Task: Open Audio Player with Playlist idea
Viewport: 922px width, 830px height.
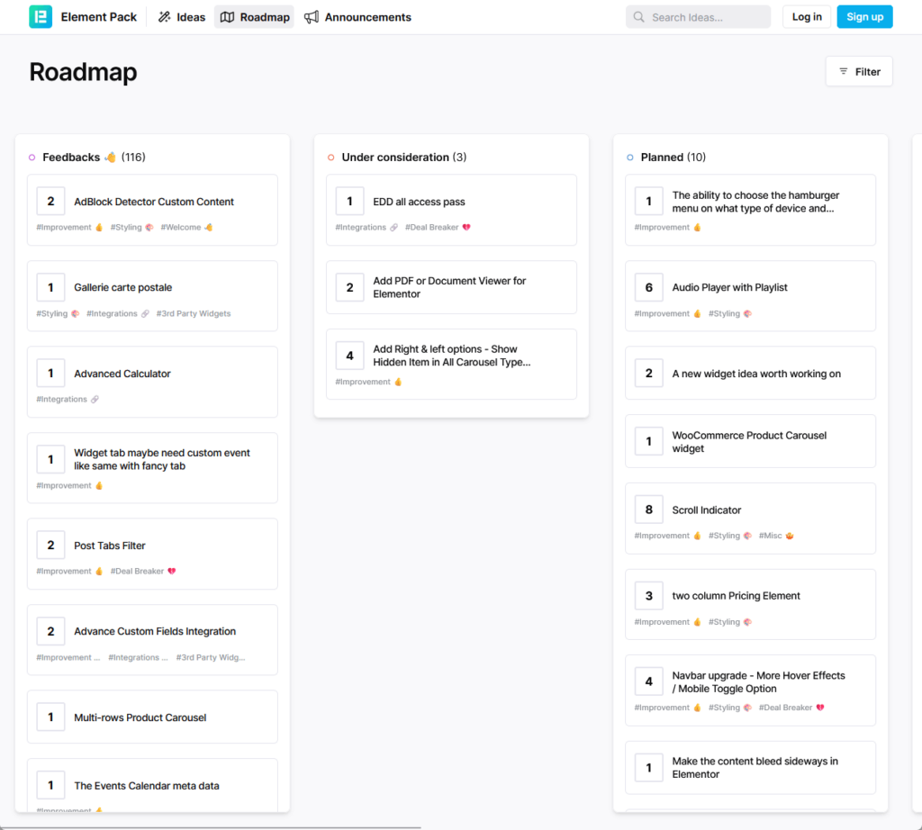Action: pyautogui.click(x=729, y=287)
